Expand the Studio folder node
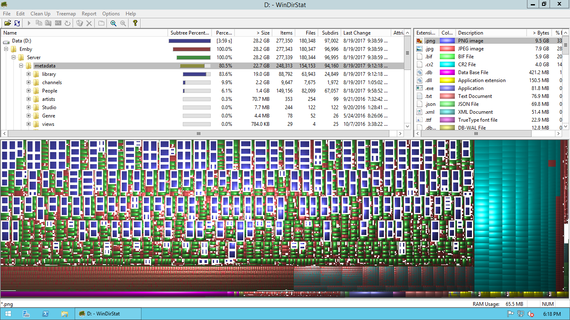Viewport: 570px width, 320px height. click(x=29, y=107)
